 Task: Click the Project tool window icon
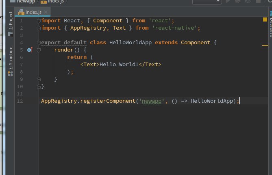coord(11,34)
